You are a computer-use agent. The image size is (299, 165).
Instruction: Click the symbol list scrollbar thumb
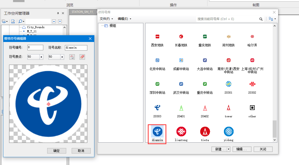274,129
